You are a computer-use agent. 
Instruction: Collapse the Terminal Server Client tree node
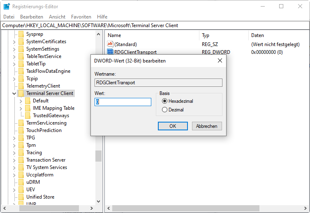click(14, 93)
